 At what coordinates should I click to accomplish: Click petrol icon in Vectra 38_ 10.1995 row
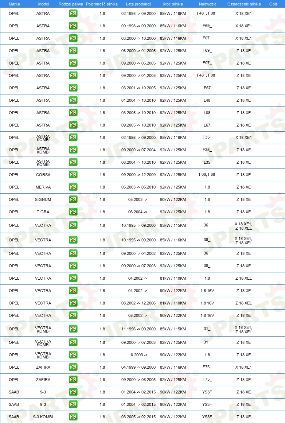pos(73,240)
